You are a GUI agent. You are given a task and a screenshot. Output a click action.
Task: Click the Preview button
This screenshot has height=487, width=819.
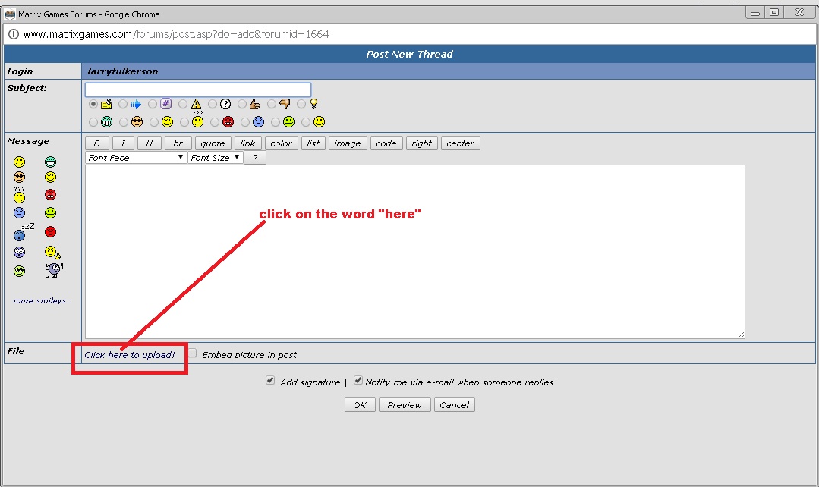[x=405, y=405]
